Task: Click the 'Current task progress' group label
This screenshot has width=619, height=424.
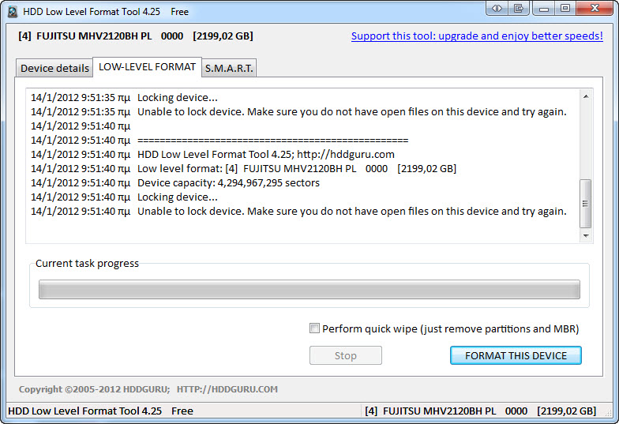Action: tap(87, 264)
